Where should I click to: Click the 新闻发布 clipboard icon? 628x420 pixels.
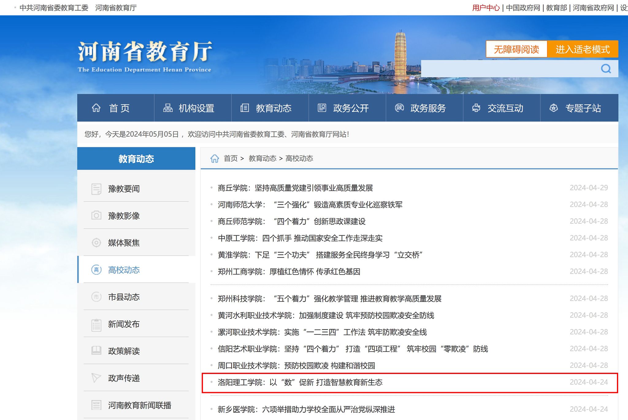click(96, 324)
